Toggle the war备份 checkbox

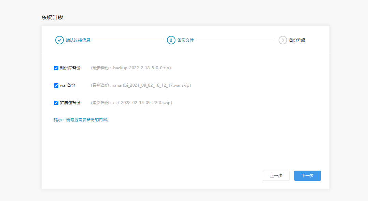point(56,85)
